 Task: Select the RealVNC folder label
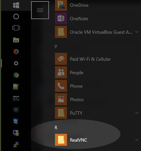pyautogui.click(x=79, y=140)
